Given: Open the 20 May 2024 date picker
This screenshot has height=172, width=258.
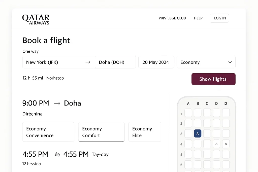Looking at the screenshot, I should point(156,62).
